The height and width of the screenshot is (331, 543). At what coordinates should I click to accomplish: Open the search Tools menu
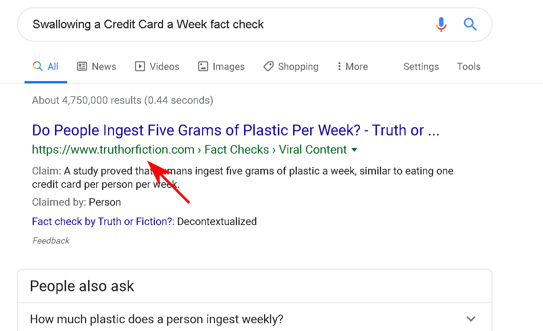pos(468,67)
